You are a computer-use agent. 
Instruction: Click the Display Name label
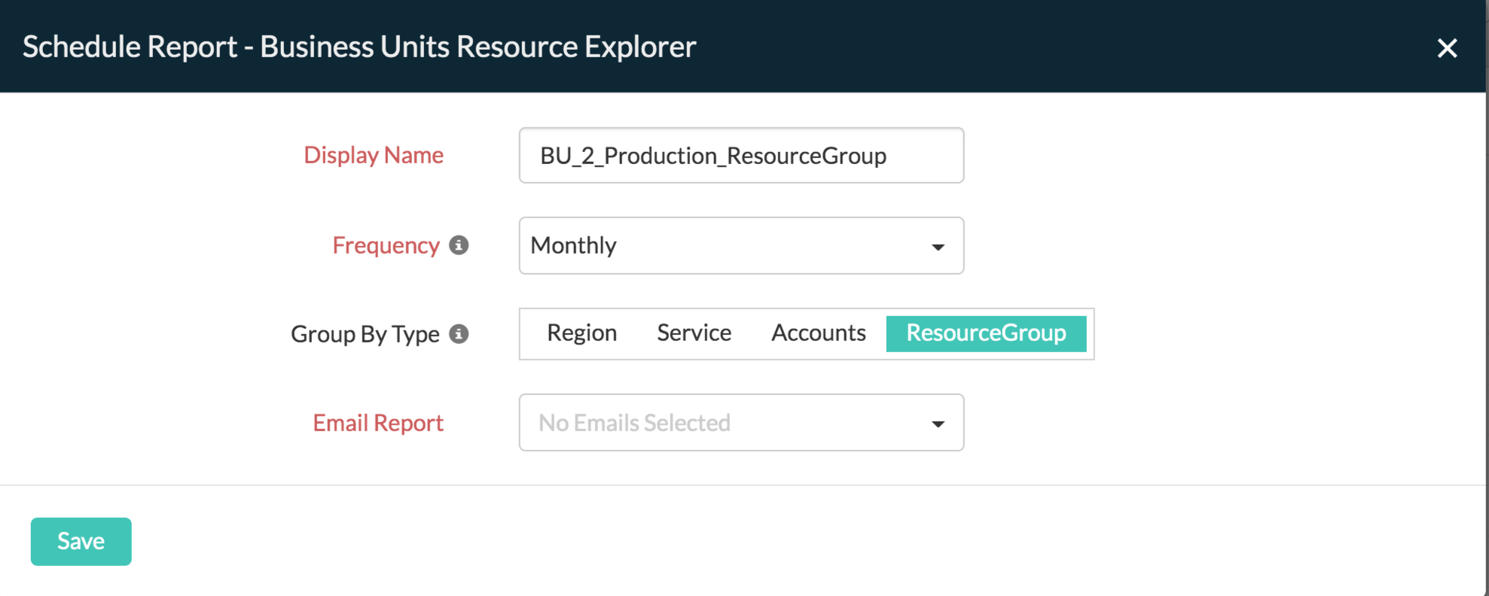374,155
